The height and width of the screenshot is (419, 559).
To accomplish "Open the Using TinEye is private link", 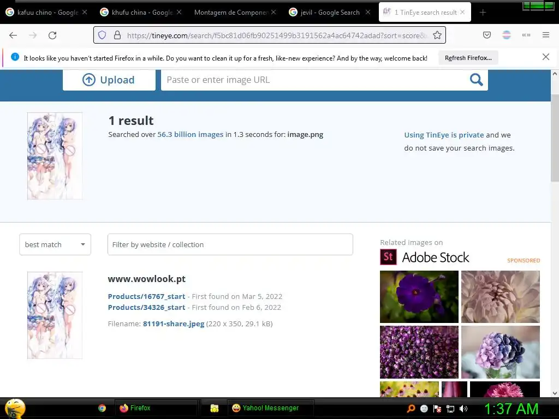I will pyautogui.click(x=444, y=135).
